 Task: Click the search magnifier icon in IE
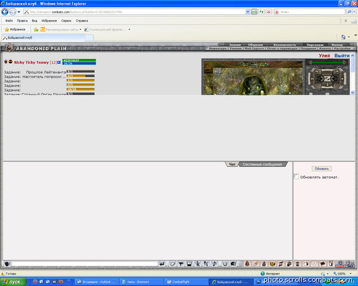click(349, 12)
